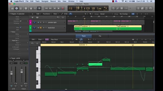Screen dimensions: 163x91
Task: Open Tracks area Functions menu
Action: click(47, 14)
